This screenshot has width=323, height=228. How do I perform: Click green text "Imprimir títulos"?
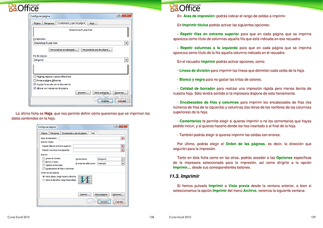[x=195, y=25]
